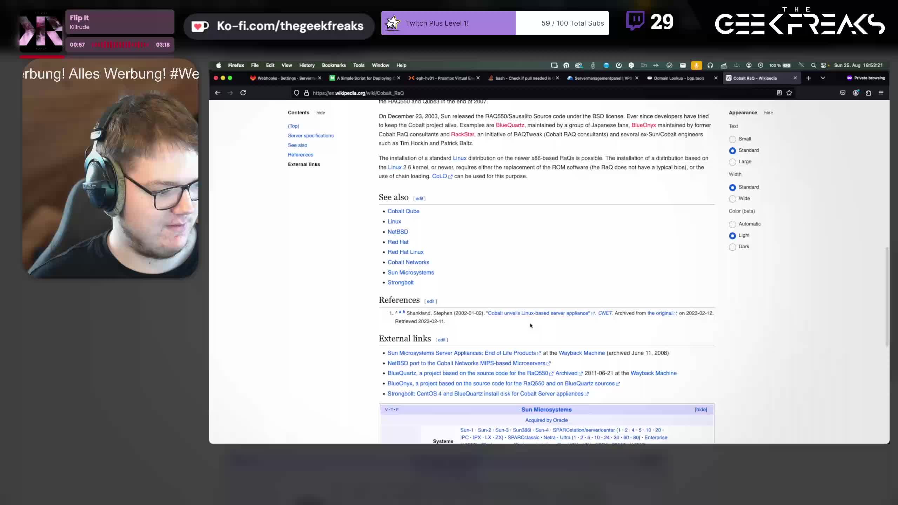Viewport: 898px width, 505px height.
Task: List all tabs with the chevron dropdown
Action: pos(823,78)
